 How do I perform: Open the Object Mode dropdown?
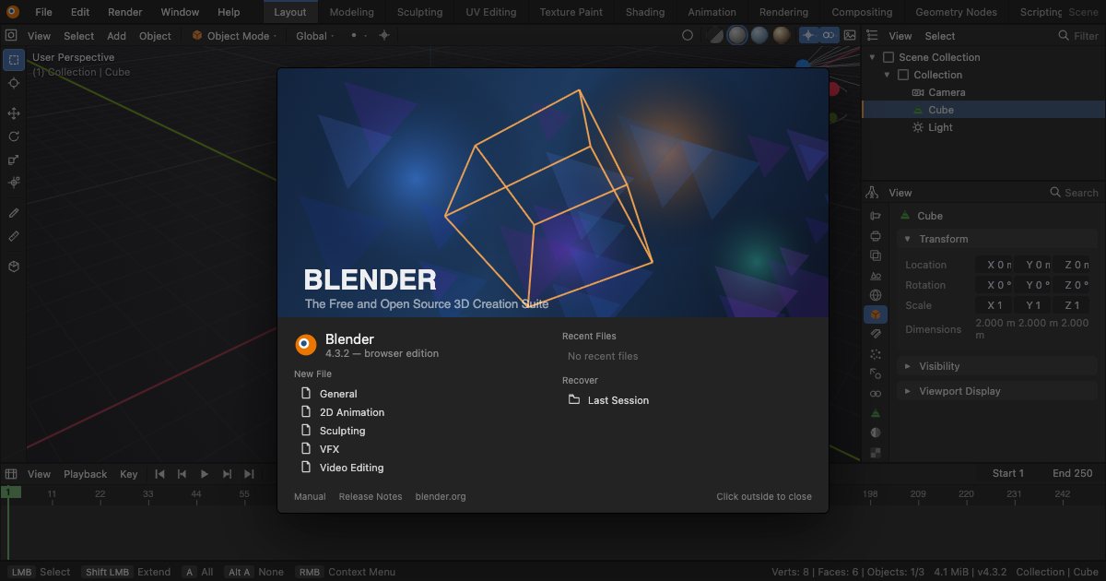click(x=234, y=36)
